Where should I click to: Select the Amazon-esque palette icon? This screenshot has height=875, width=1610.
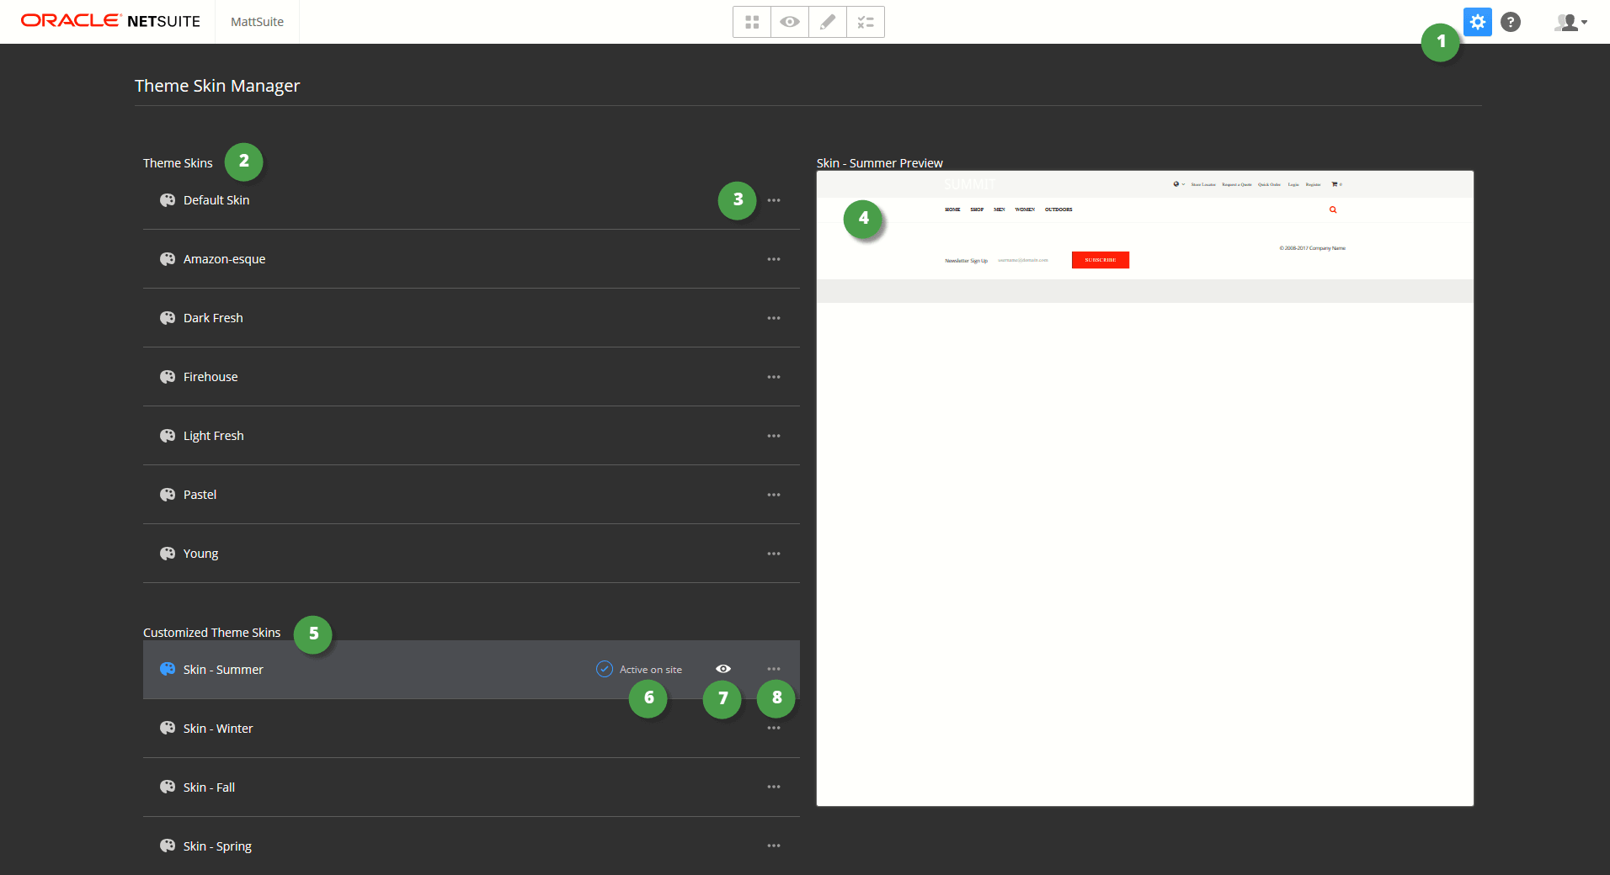click(168, 259)
